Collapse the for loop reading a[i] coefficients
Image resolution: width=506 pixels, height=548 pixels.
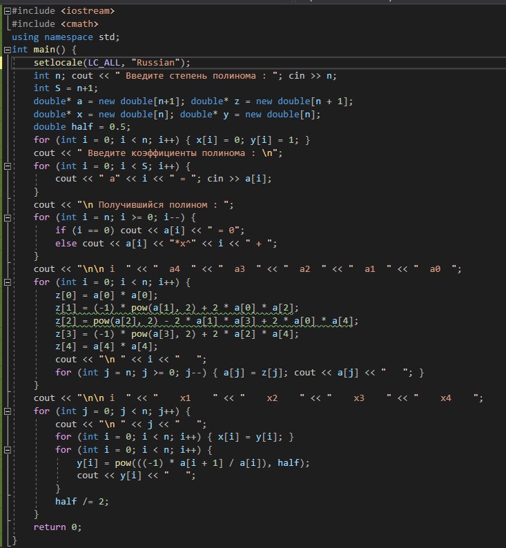point(7,166)
